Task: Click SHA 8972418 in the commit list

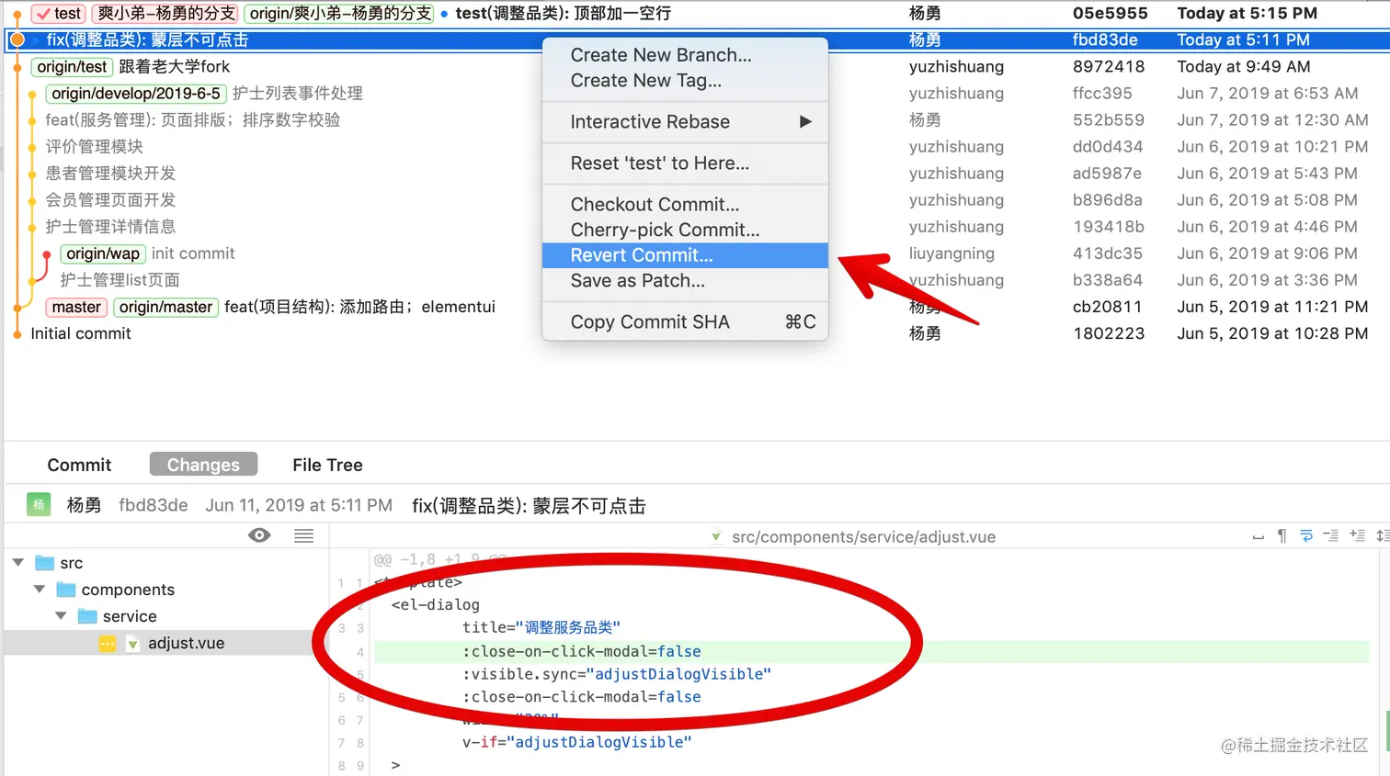Action: (x=1109, y=66)
